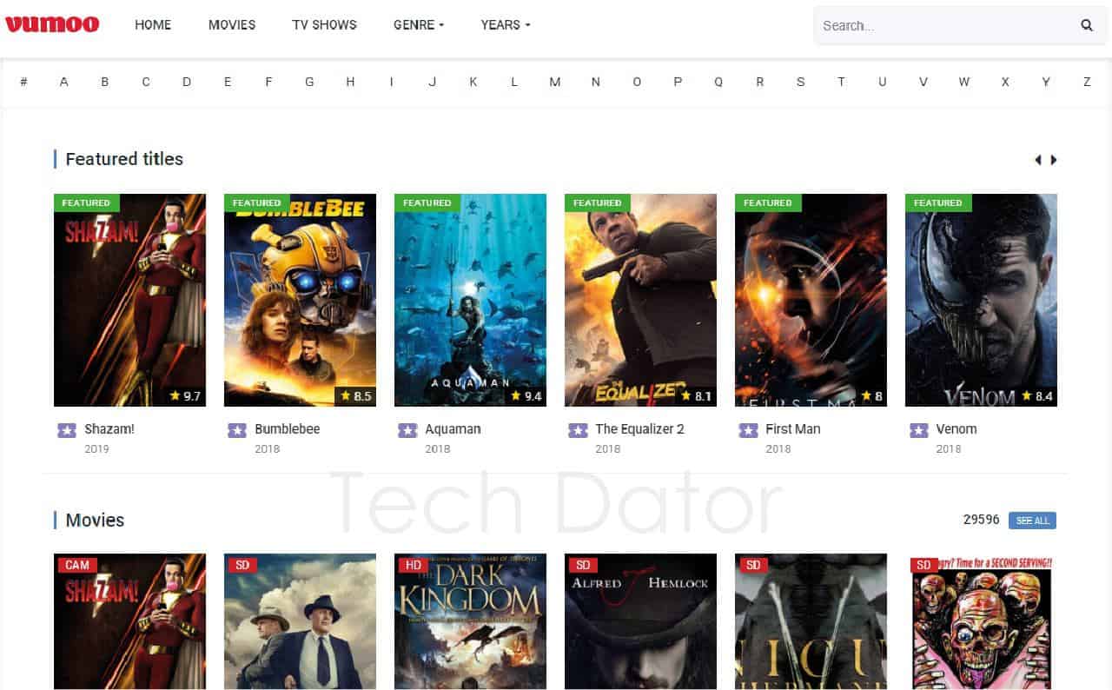Click the movie icon beside First Man
Screen dimensions: 1112x690
click(x=748, y=430)
